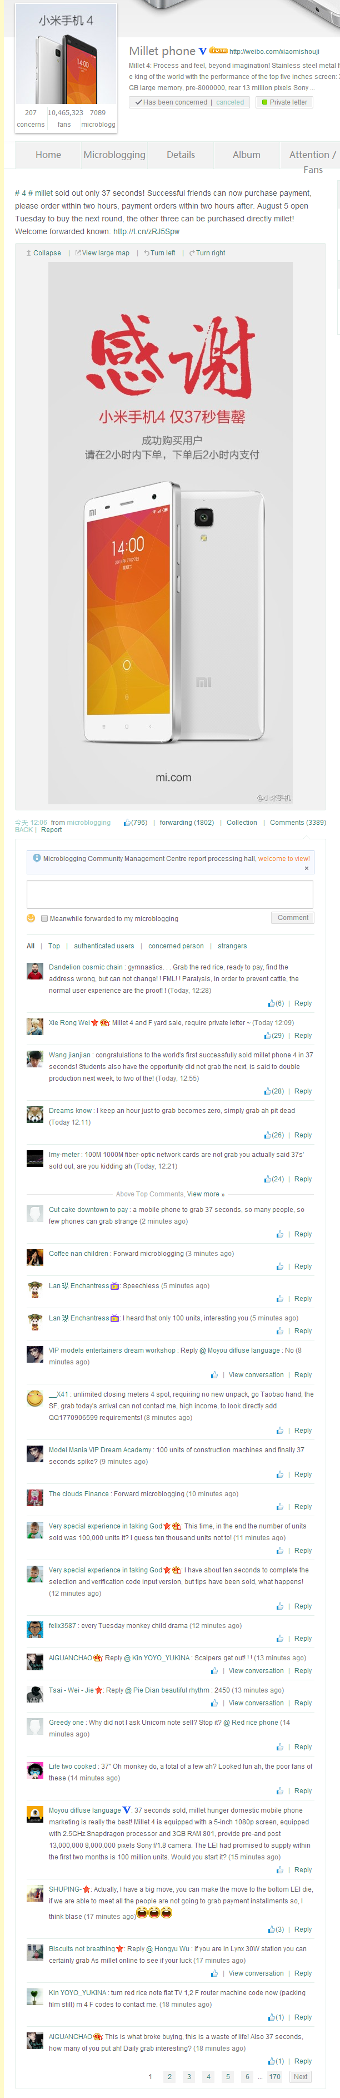
Task: Like Life two cooked's comment
Action: 280,1791
